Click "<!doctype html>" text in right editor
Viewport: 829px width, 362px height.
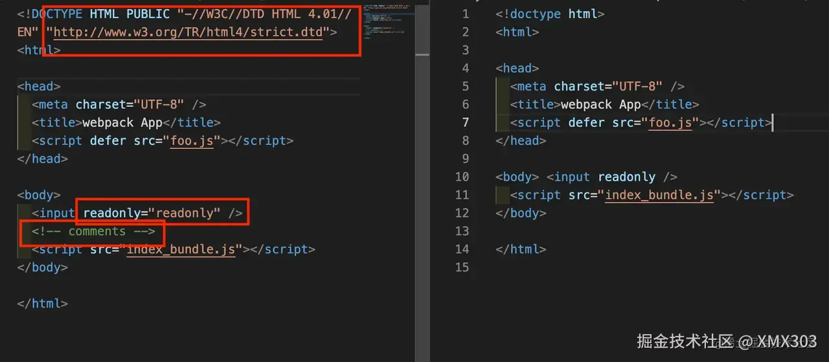click(x=550, y=14)
